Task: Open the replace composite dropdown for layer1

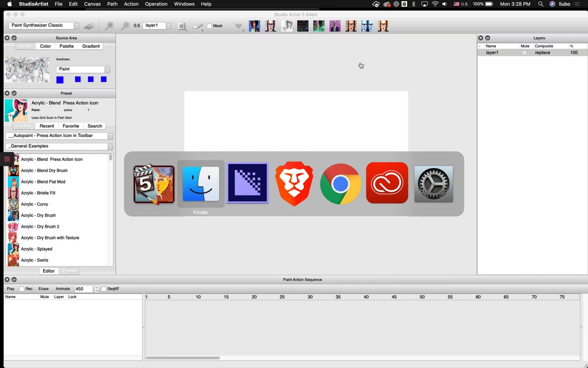Action: coord(543,53)
